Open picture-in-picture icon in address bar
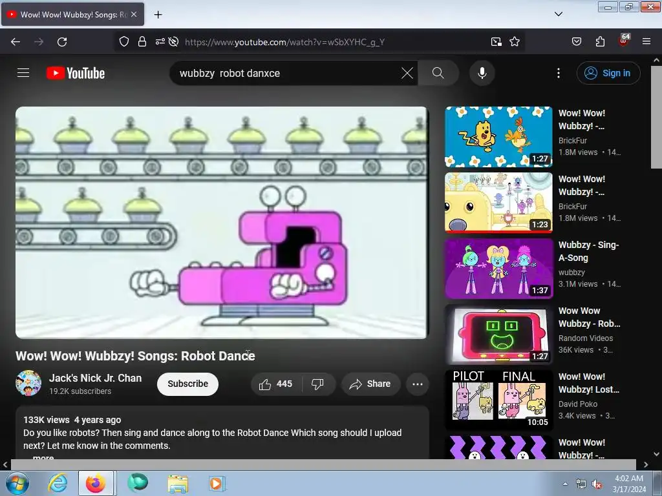Image resolution: width=662 pixels, height=496 pixels. (x=496, y=42)
